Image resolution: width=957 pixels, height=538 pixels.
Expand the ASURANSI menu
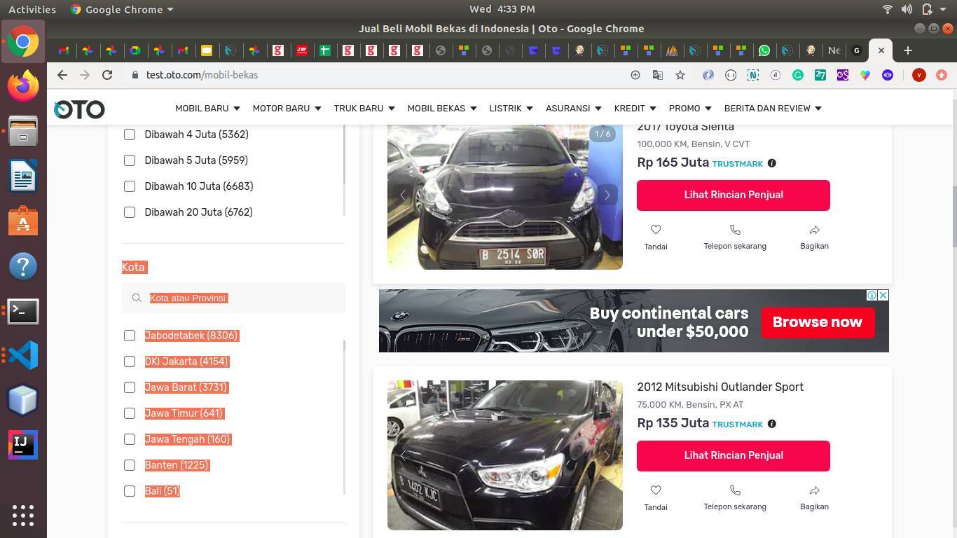point(573,108)
